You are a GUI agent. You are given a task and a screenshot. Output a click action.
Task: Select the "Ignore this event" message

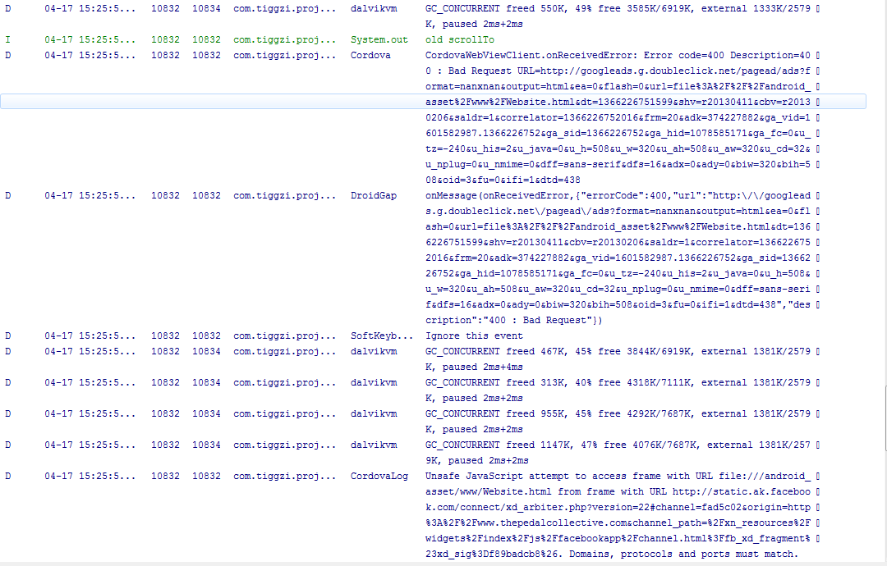474,335
